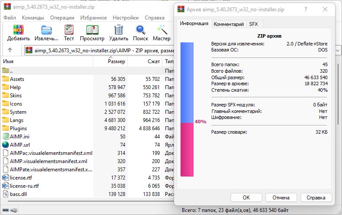The height and width of the screenshot is (215, 342).
Task: Select the Icons folder icon
Action: point(6,103)
